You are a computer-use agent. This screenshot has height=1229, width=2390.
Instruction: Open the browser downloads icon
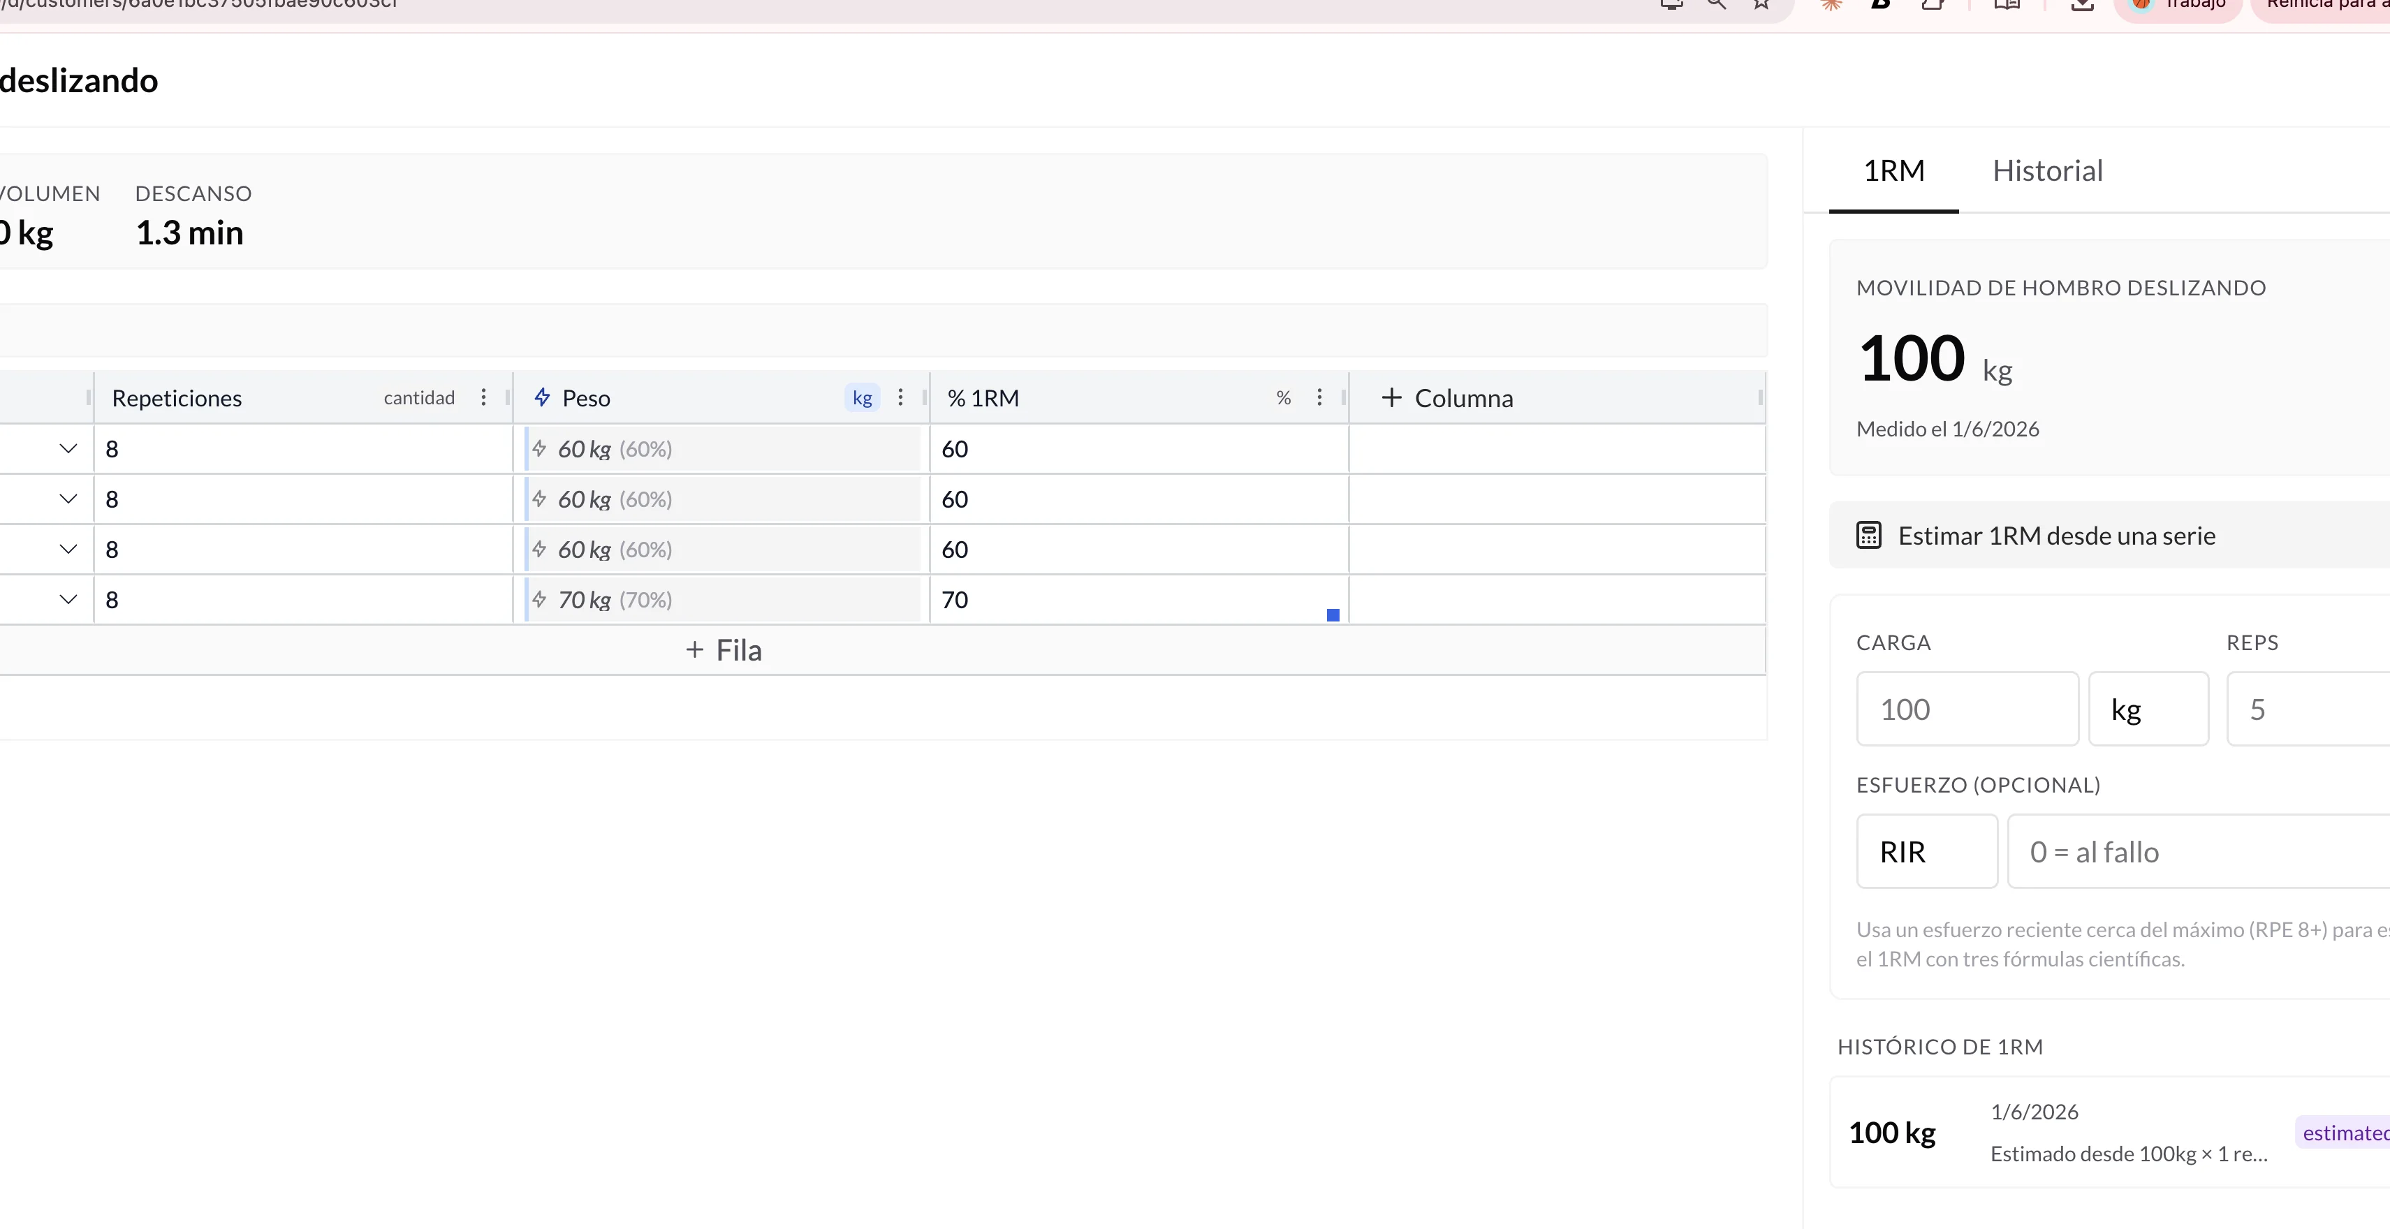2082,3
